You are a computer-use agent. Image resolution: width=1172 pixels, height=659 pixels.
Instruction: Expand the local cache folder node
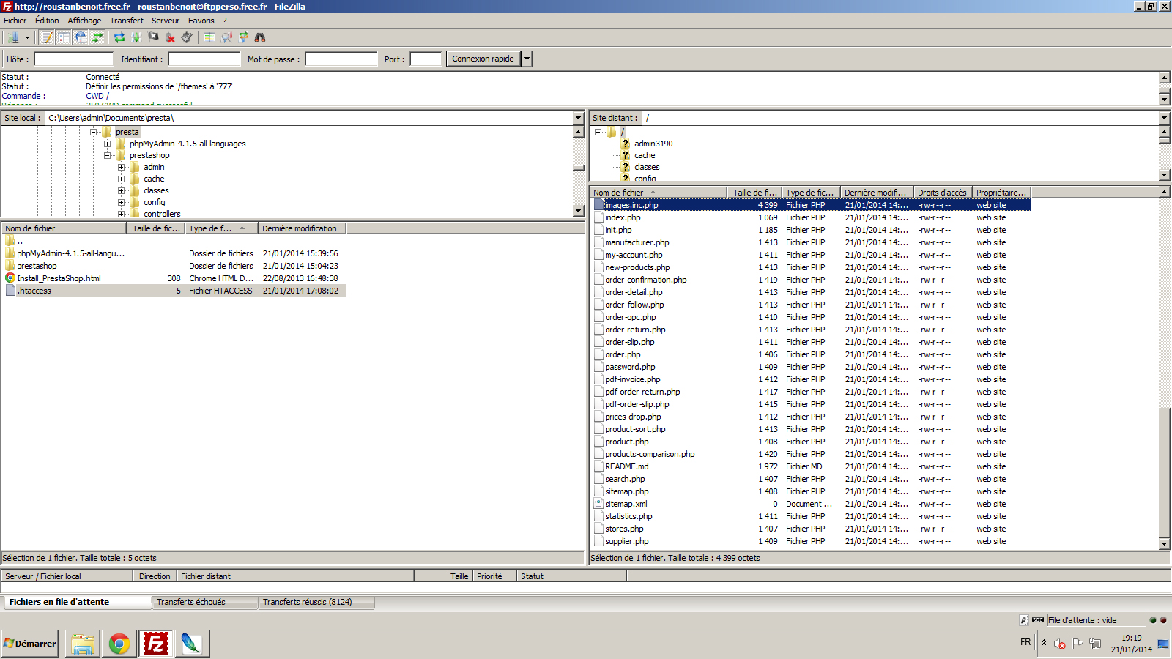point(121,179)
